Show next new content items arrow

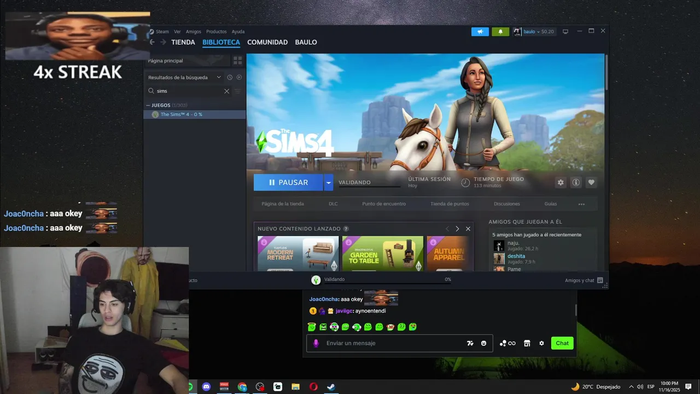tap(457, 229)
